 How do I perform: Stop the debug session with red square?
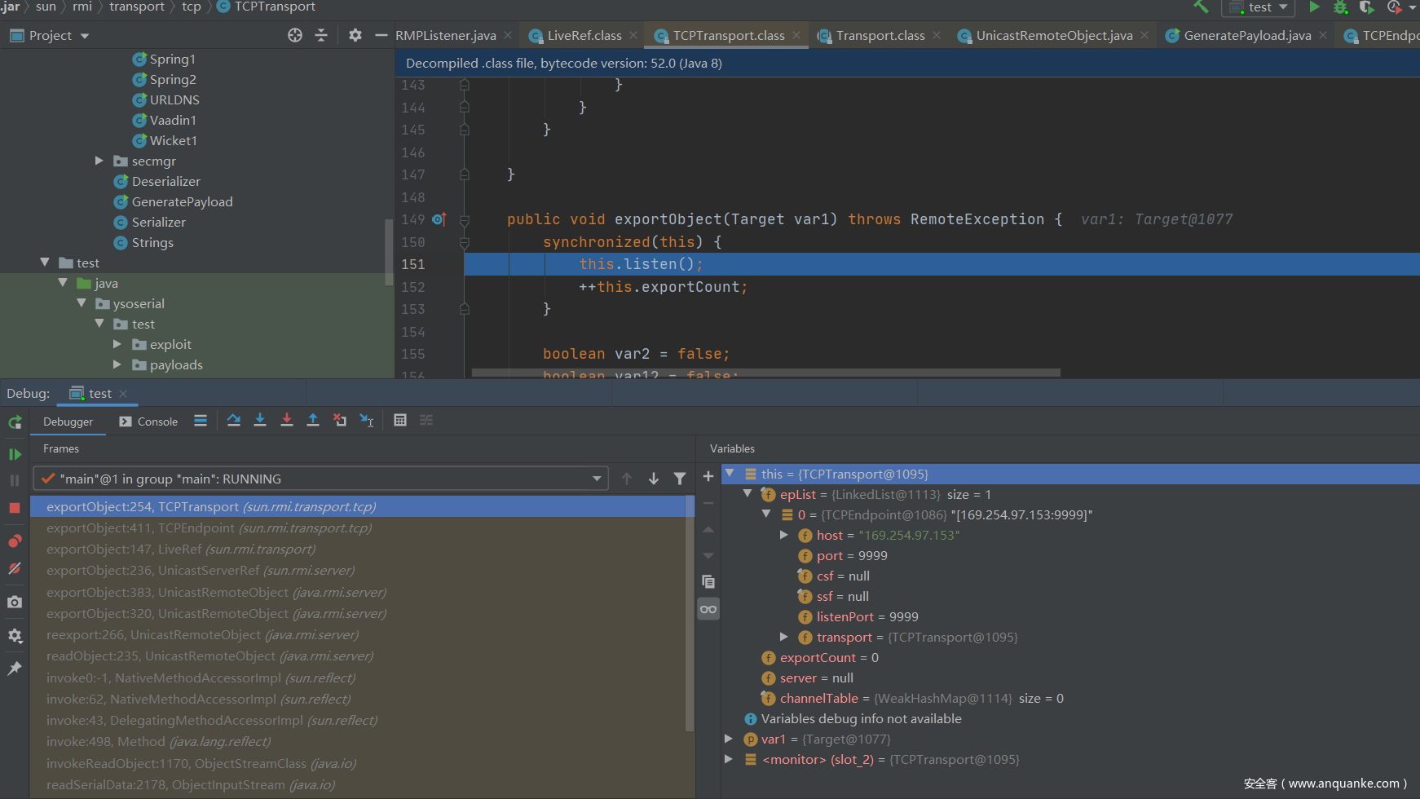coord(15,507)
